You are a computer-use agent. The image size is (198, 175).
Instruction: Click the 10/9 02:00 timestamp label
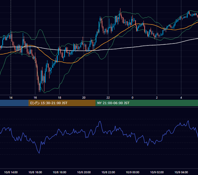[x=157, y=172]
